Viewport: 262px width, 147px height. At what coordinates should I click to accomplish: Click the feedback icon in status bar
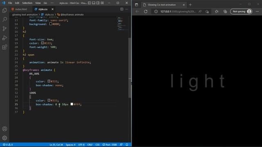pyautogui.click(x=121, y=145)
